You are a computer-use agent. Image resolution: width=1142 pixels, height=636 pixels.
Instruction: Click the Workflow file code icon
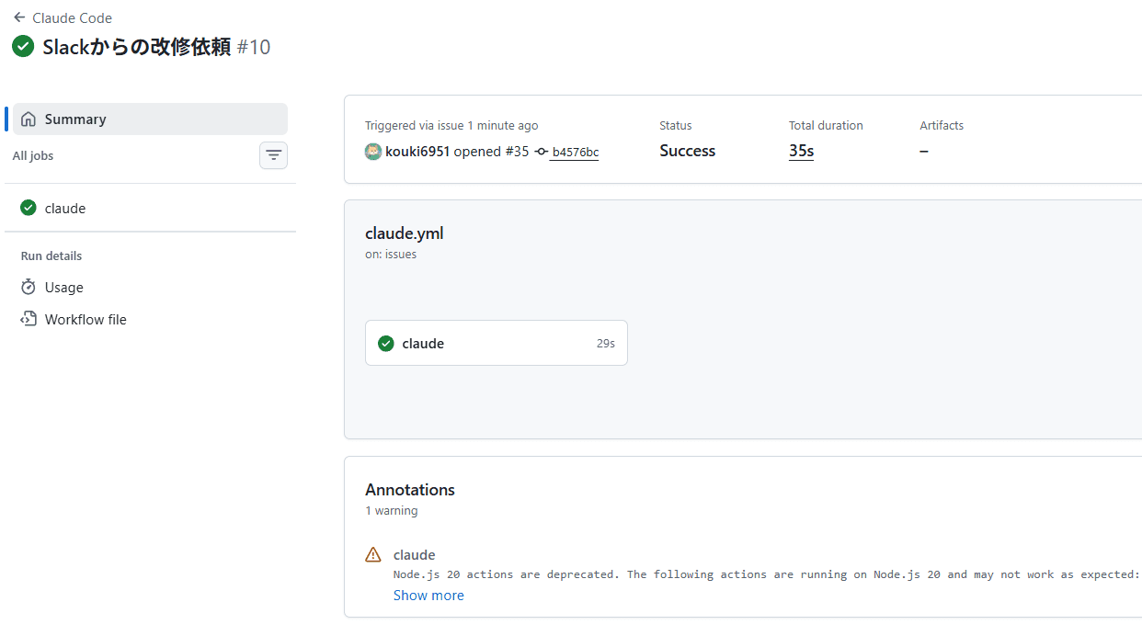tap(29, 319)
